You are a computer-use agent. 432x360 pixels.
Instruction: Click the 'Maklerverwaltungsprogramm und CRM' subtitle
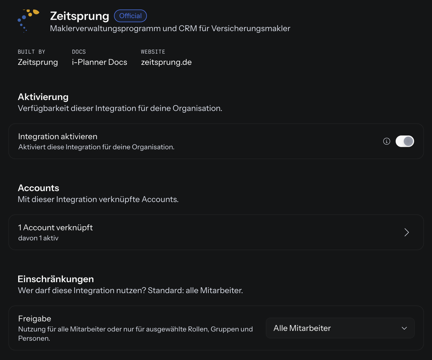point(170,28)
